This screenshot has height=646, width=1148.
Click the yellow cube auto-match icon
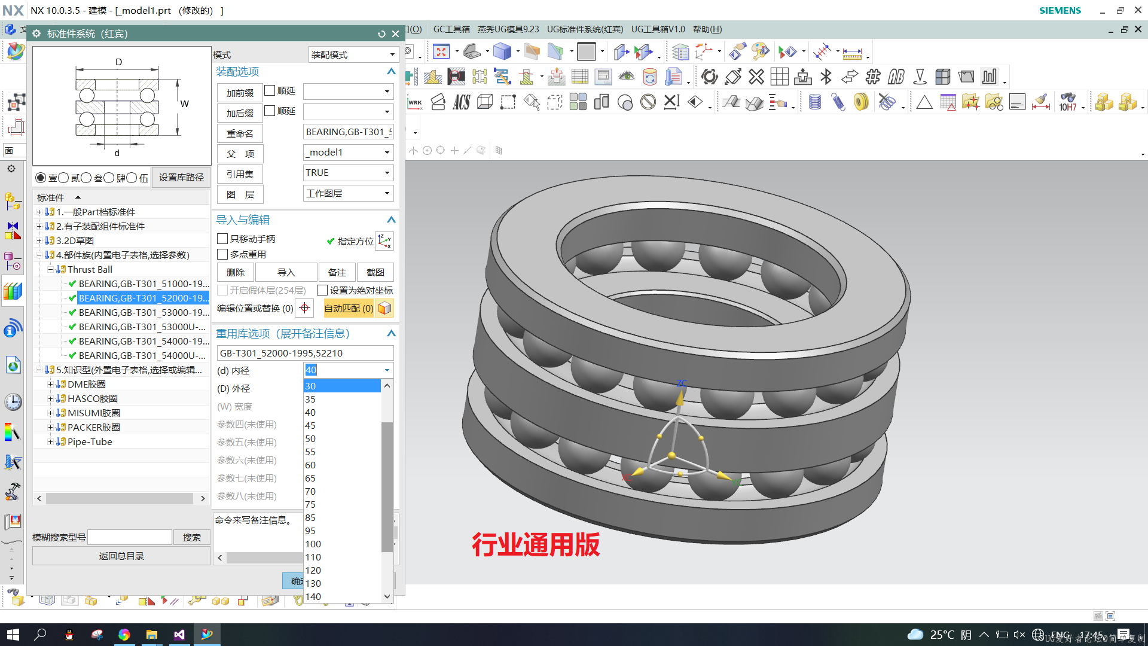385,308
